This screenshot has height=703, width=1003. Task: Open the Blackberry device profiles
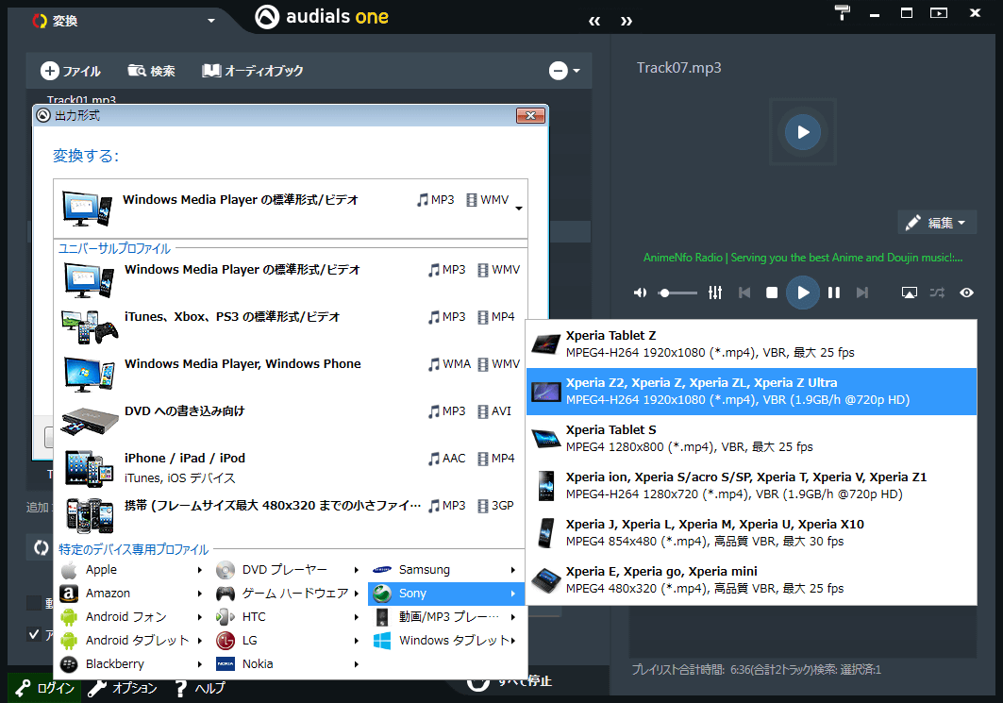click(x=133, y=664)
